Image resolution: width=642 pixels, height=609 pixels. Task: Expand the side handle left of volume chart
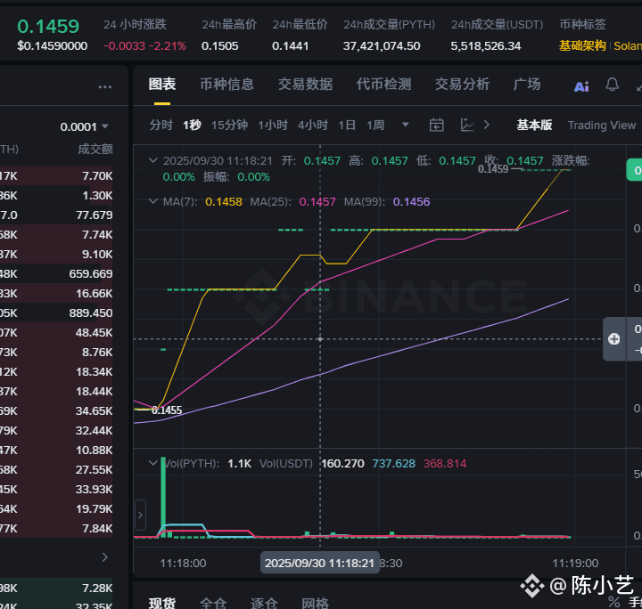pyautogui.click(x=140, y=515)
